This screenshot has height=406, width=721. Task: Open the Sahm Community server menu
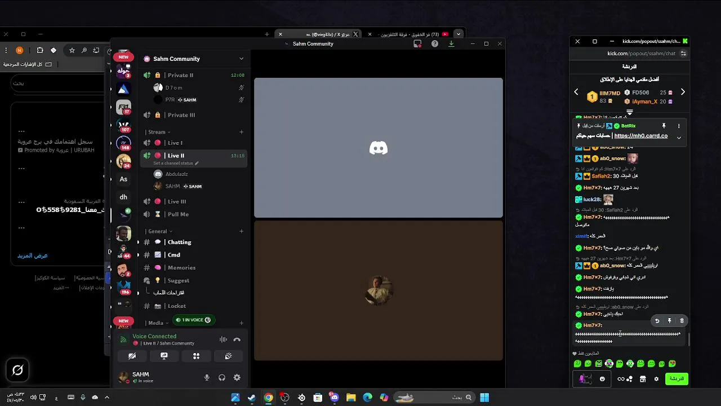click(193, 59)
